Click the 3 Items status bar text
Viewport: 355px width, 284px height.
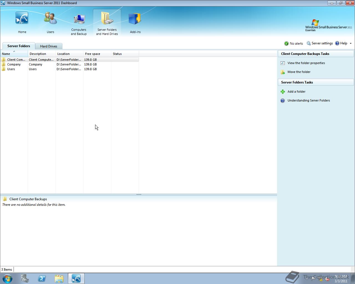(x=7, y=270)
